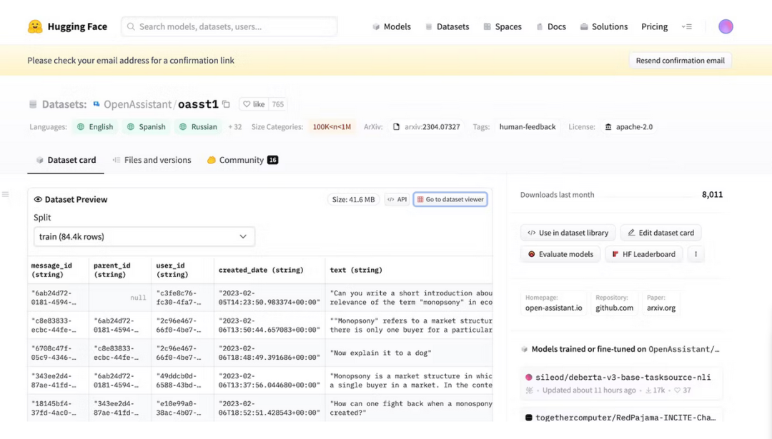Click the left sidebar hamburger icon
Screen dimensions: 772x439
pos(6,194)
